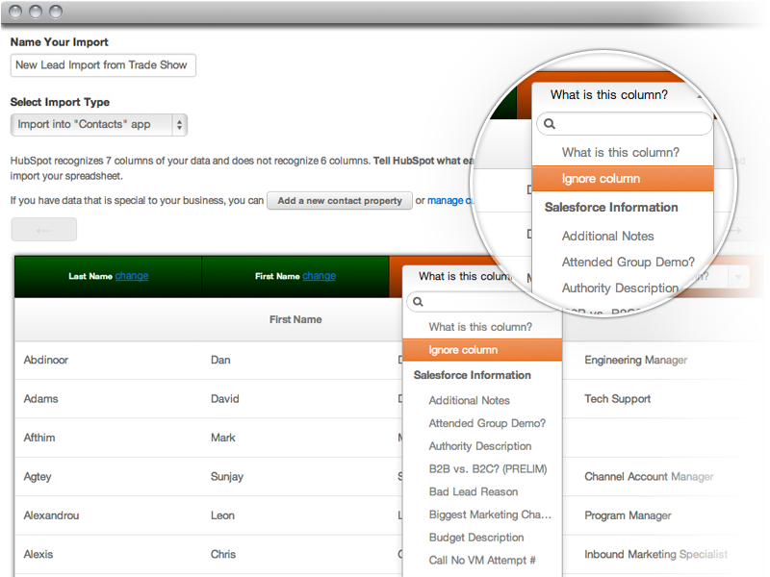This screenshot has height=577, width=770.
Task: Open the faded column dropdown arrow at far right
Action: point(738,277)
